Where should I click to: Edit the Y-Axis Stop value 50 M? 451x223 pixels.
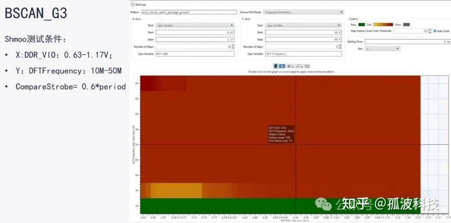tap(304, 39)
